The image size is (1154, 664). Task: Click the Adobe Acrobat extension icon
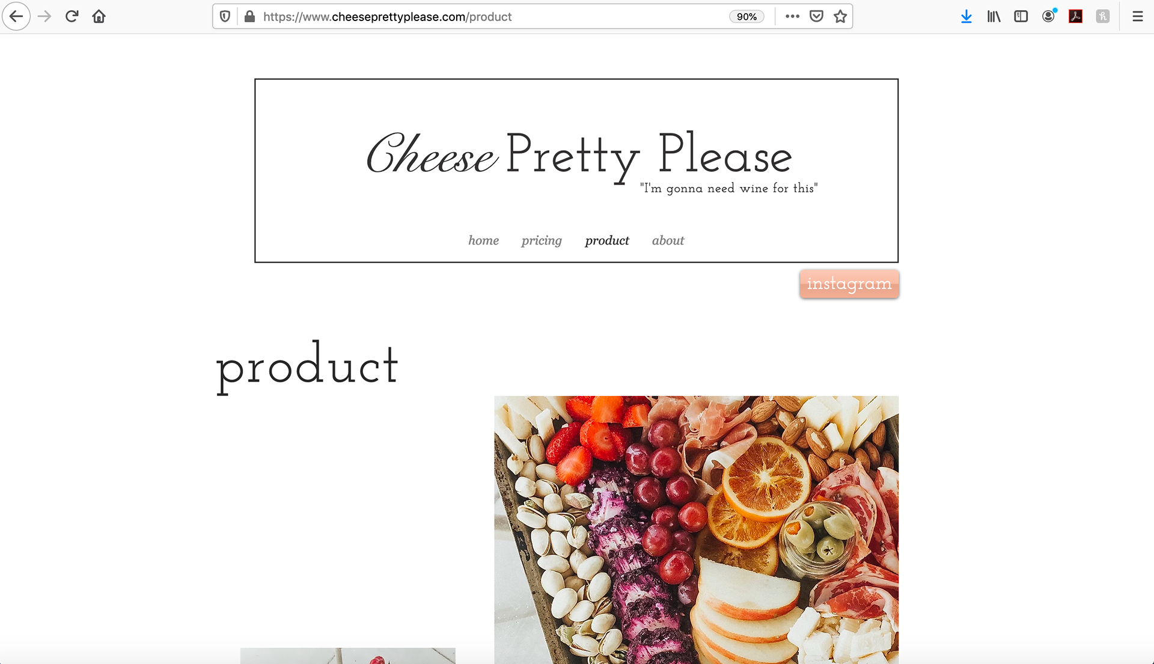(1075, 16)
